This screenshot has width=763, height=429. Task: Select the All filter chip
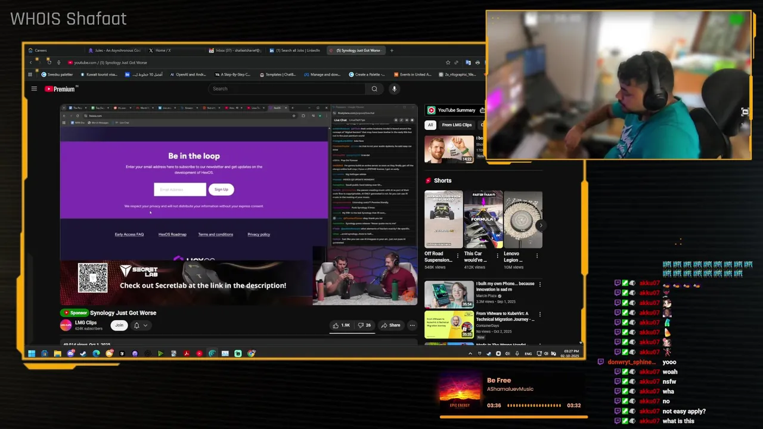pyautogui.click(x=430, y=125)
